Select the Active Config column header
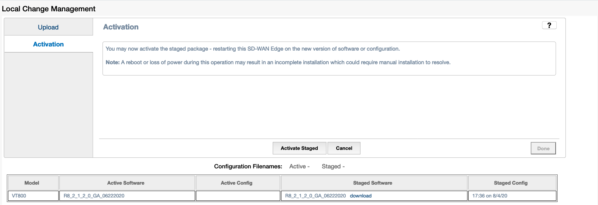 pos(236,183)
